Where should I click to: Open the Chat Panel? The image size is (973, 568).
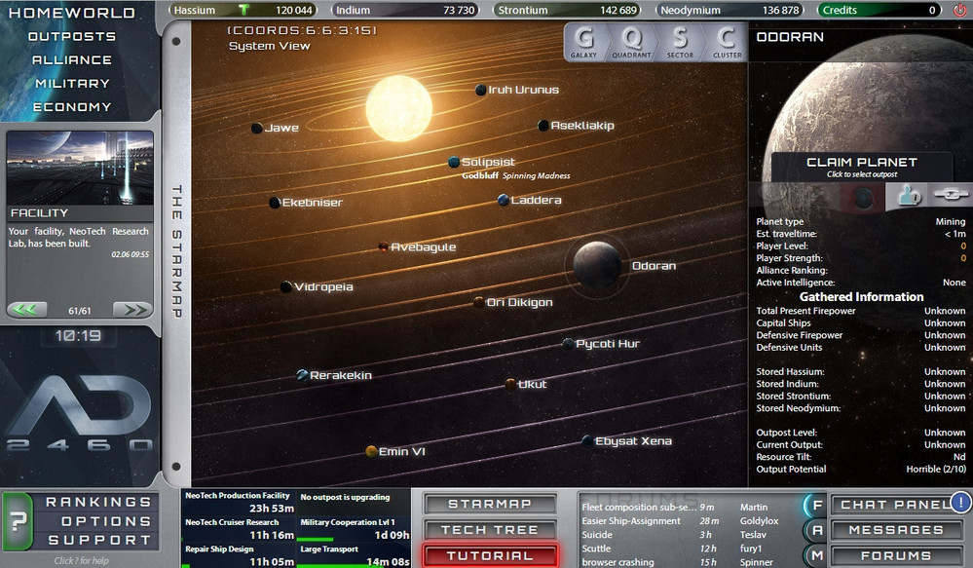click(x=896, y=505)
